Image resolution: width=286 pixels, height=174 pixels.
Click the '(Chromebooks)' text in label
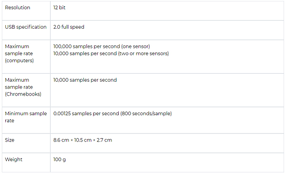coord(23,94)
